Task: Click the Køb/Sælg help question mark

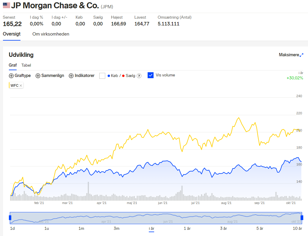Action: pyautogui.click(x=139, y=76)
